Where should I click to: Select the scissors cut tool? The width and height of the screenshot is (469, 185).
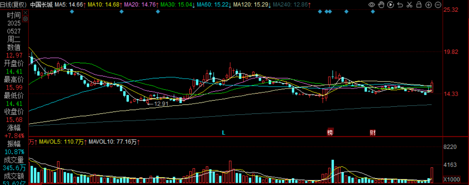click(x=410, y=5)
